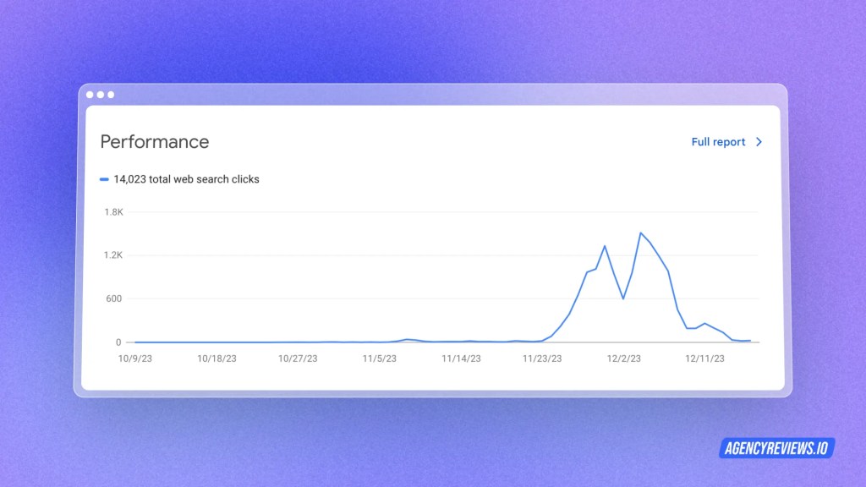Click the 1.8K y-axis label

coord(113,211)
